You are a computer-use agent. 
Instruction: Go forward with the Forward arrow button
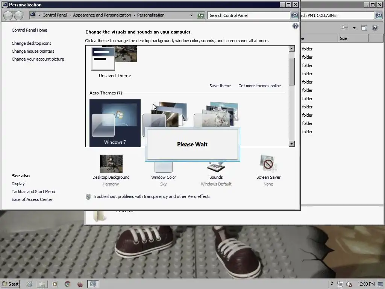(19, 15)
